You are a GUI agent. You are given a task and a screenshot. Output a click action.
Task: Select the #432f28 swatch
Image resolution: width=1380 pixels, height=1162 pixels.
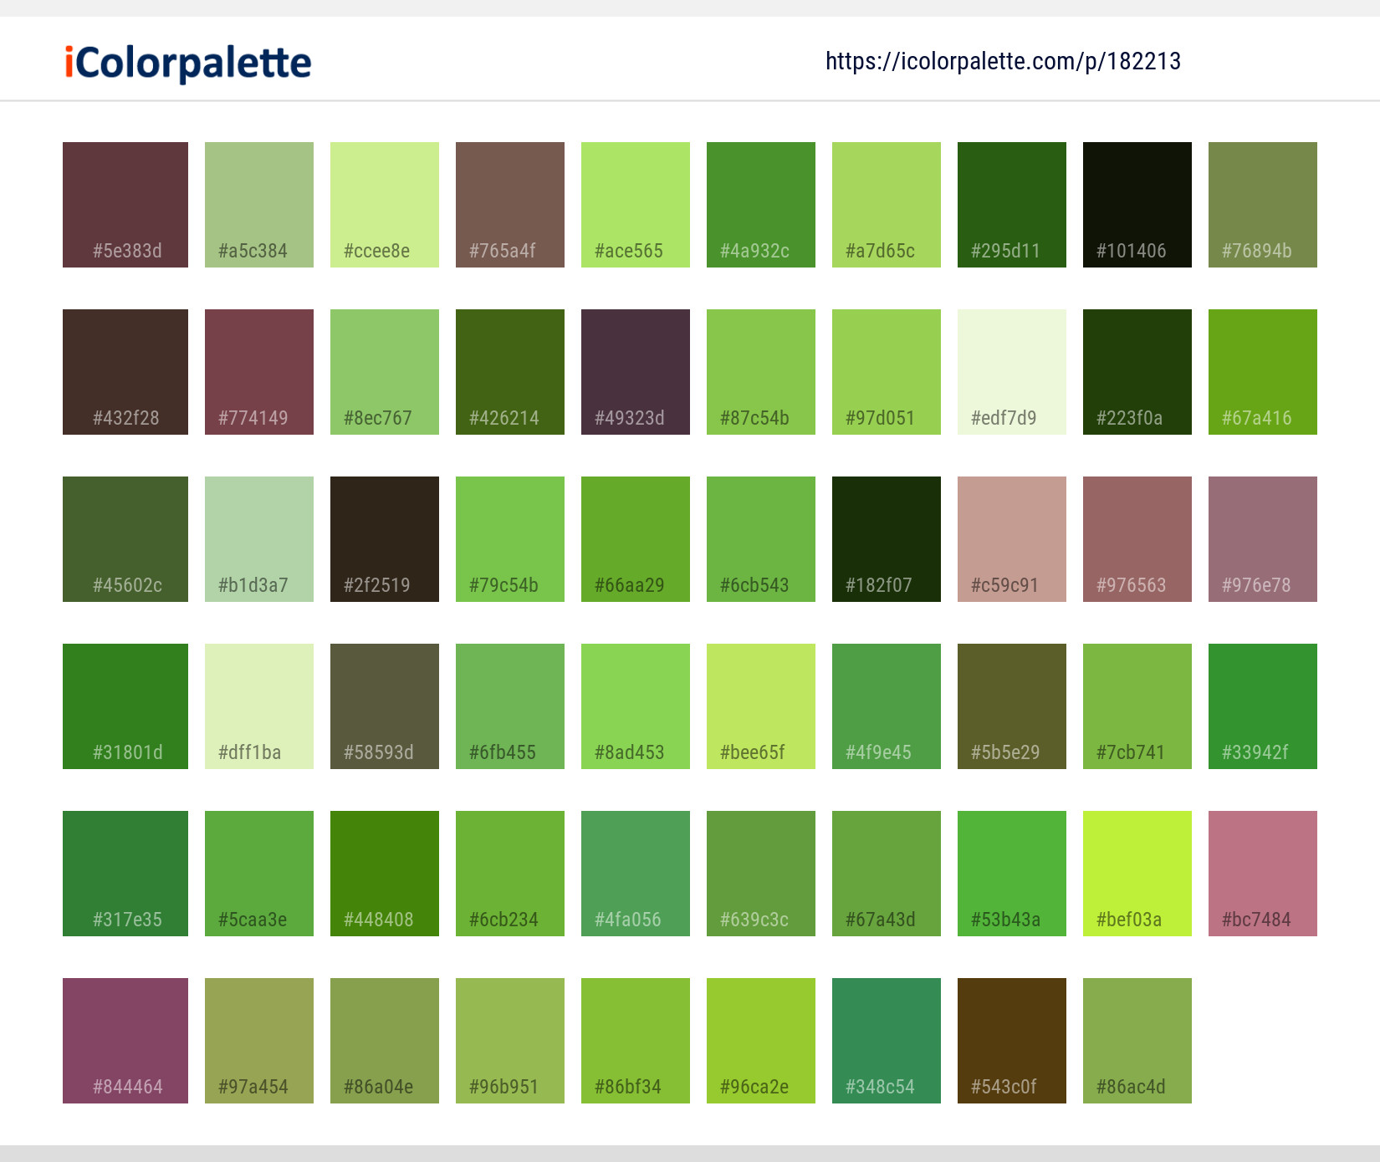tap(125, 372)
